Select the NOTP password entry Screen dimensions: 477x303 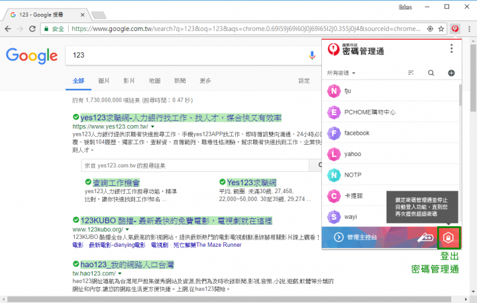[391, 175]
